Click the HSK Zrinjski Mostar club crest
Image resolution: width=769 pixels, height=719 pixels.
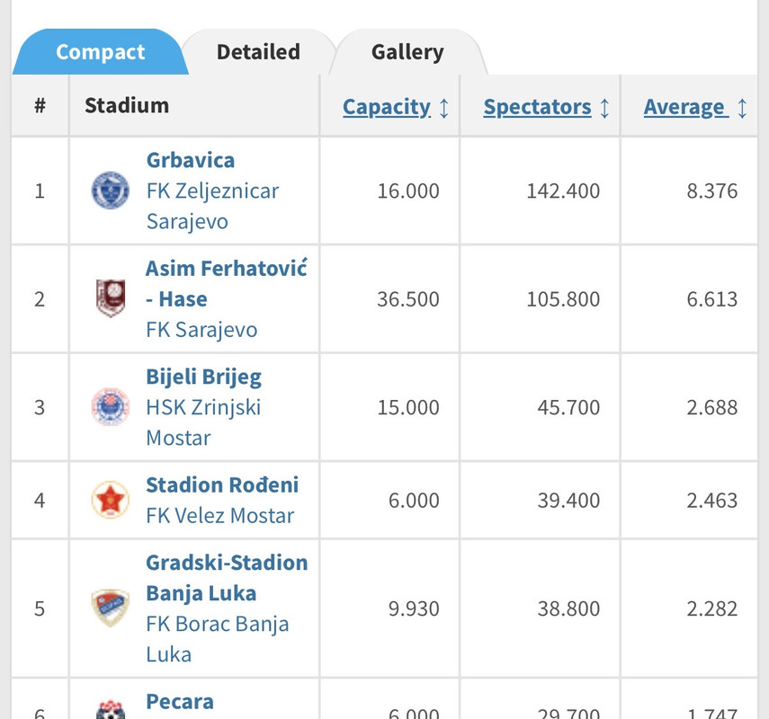111,407
